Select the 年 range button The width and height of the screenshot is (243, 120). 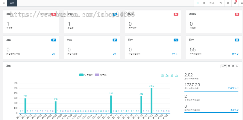237,66
